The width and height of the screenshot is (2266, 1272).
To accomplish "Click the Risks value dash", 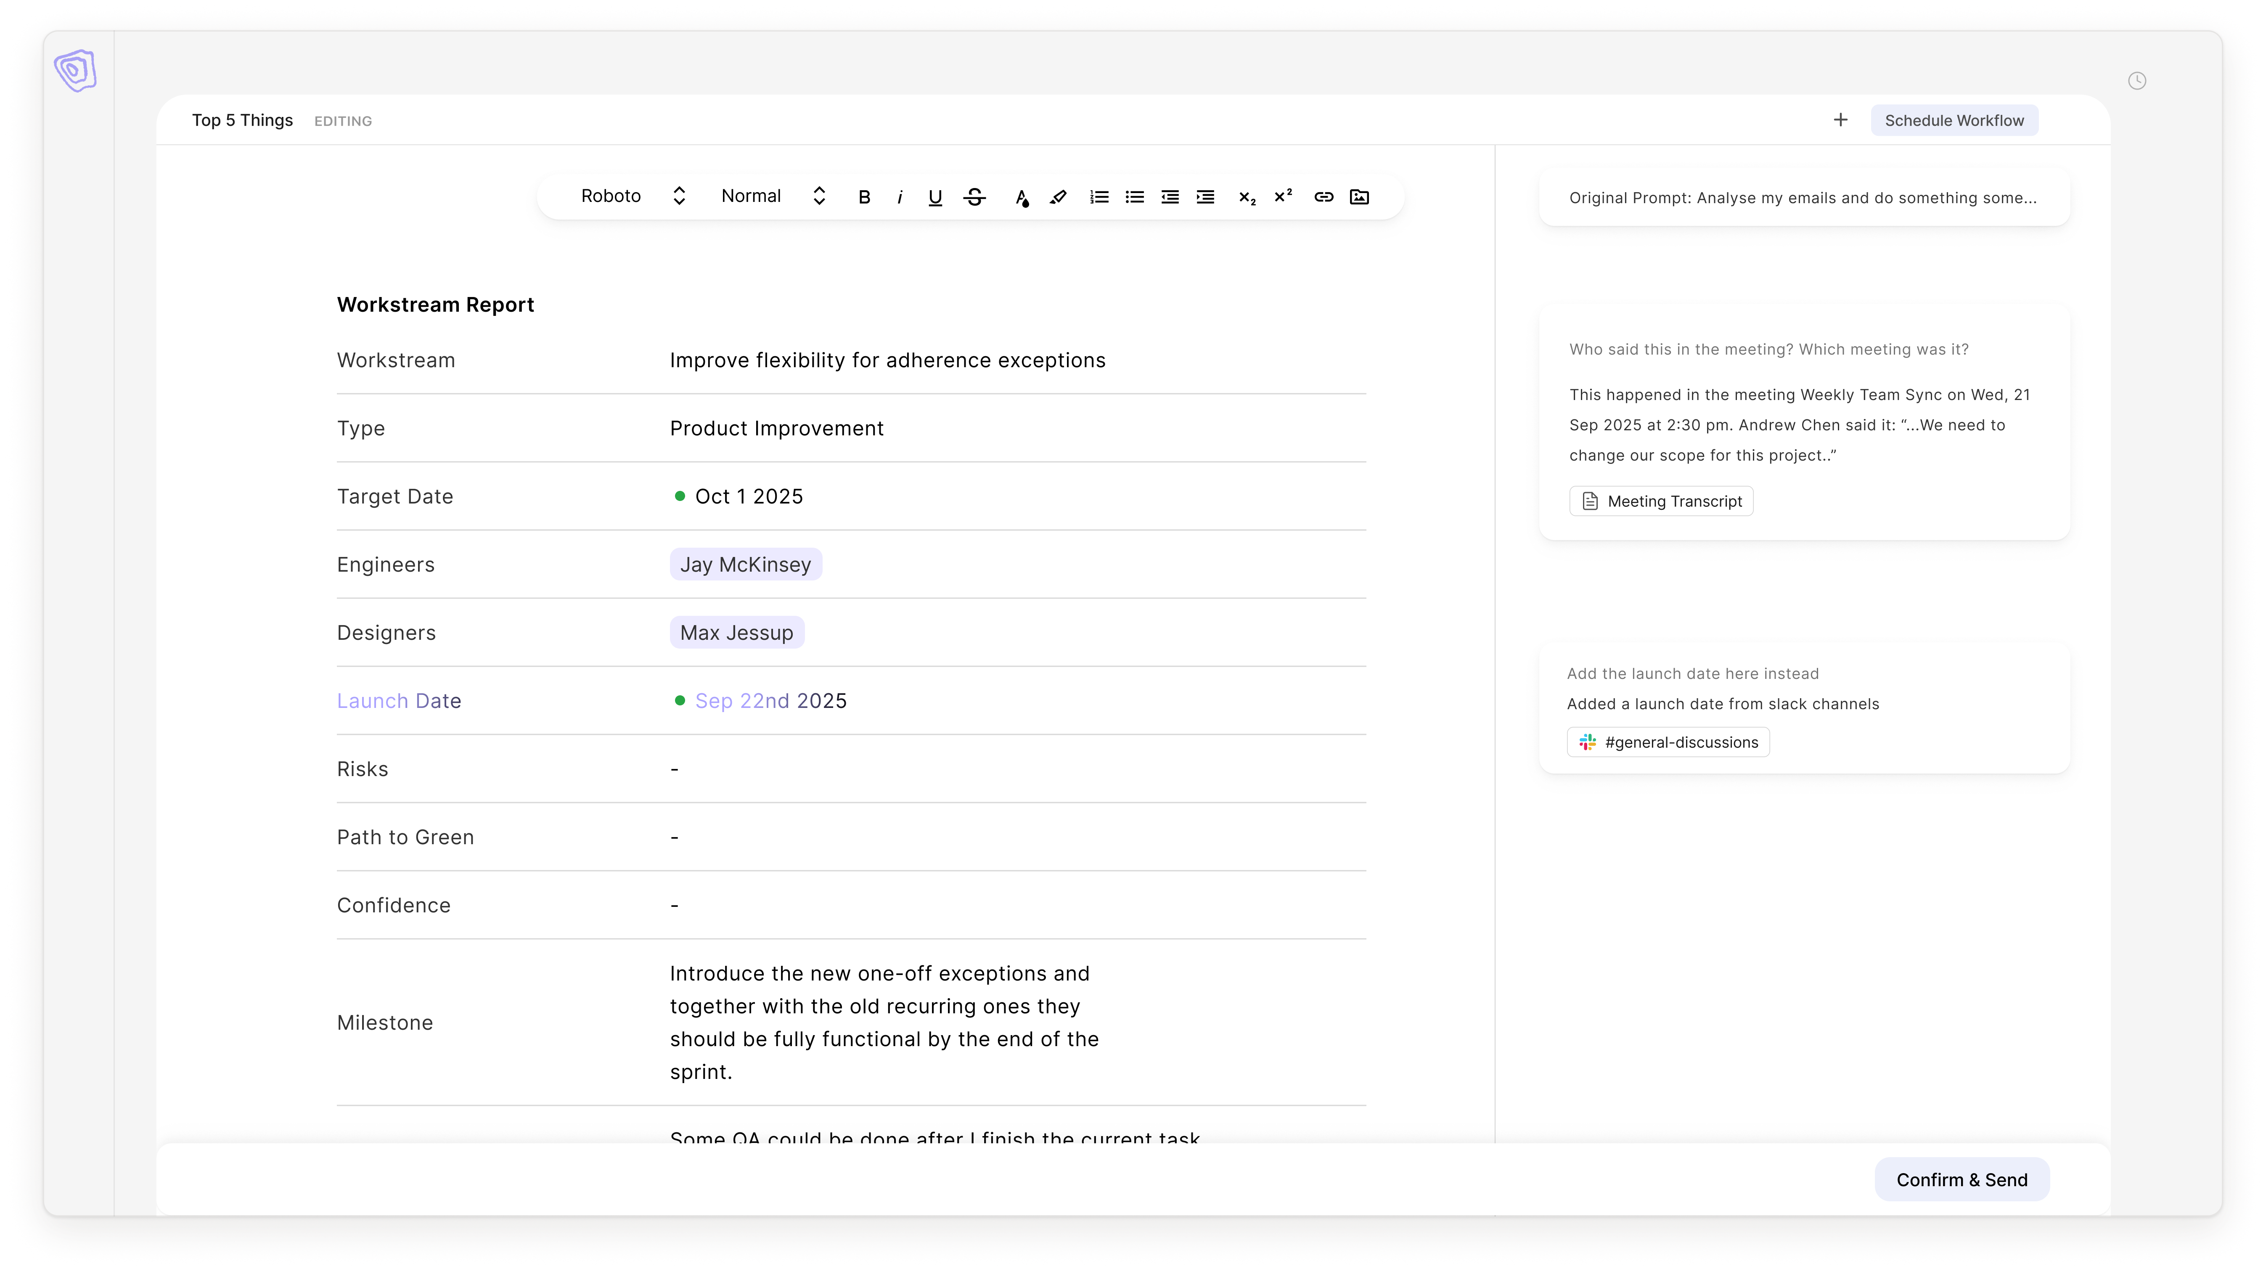I will pyautogui.click(x=675, y=769).
